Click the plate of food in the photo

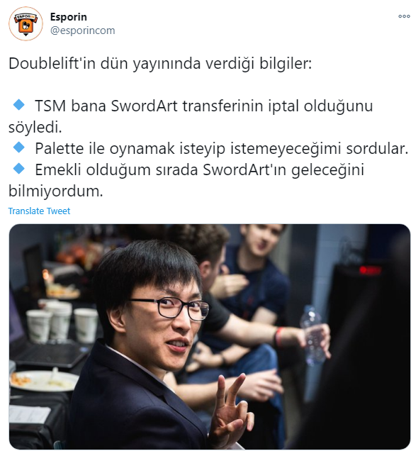pyautogui.click(x=43, y=380)
